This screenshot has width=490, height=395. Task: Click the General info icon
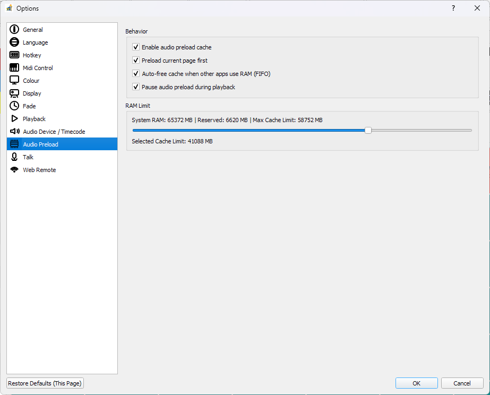pyautogui.click(x=14, y=29)
